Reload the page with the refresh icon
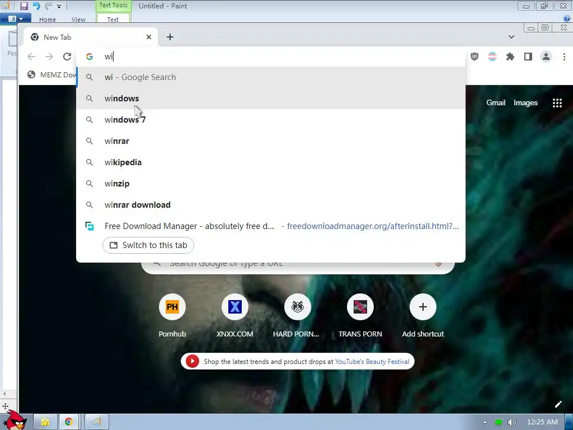Screen dimensions: 573x430 pyautogui.click(x=67, y=57)
